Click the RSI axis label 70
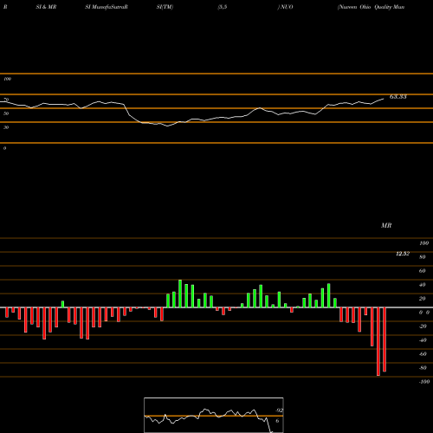 click(x=6, y=100)
